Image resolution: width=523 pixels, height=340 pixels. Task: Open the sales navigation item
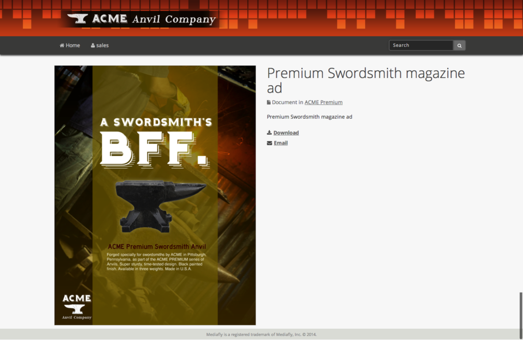click(100, 45)
